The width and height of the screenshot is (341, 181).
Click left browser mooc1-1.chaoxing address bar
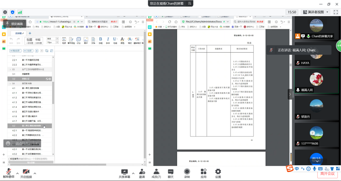point(57,22)
